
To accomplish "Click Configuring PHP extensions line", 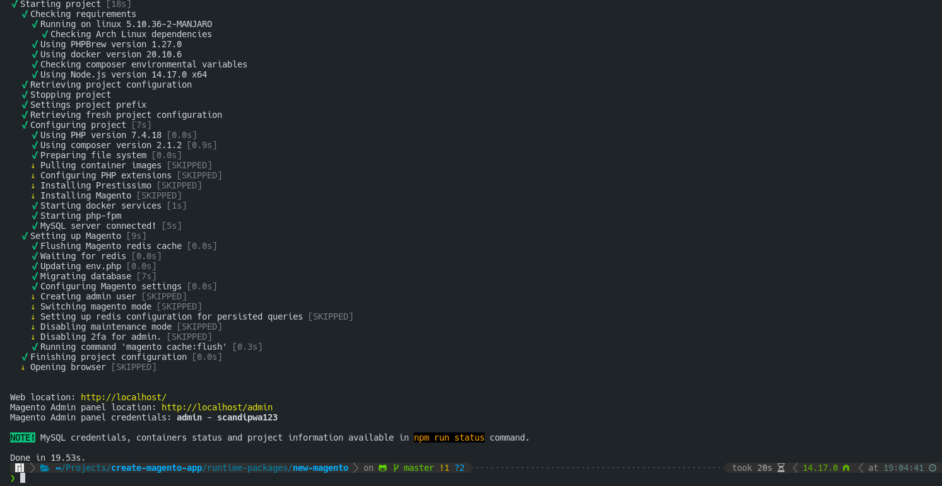I will click(131, 175).
